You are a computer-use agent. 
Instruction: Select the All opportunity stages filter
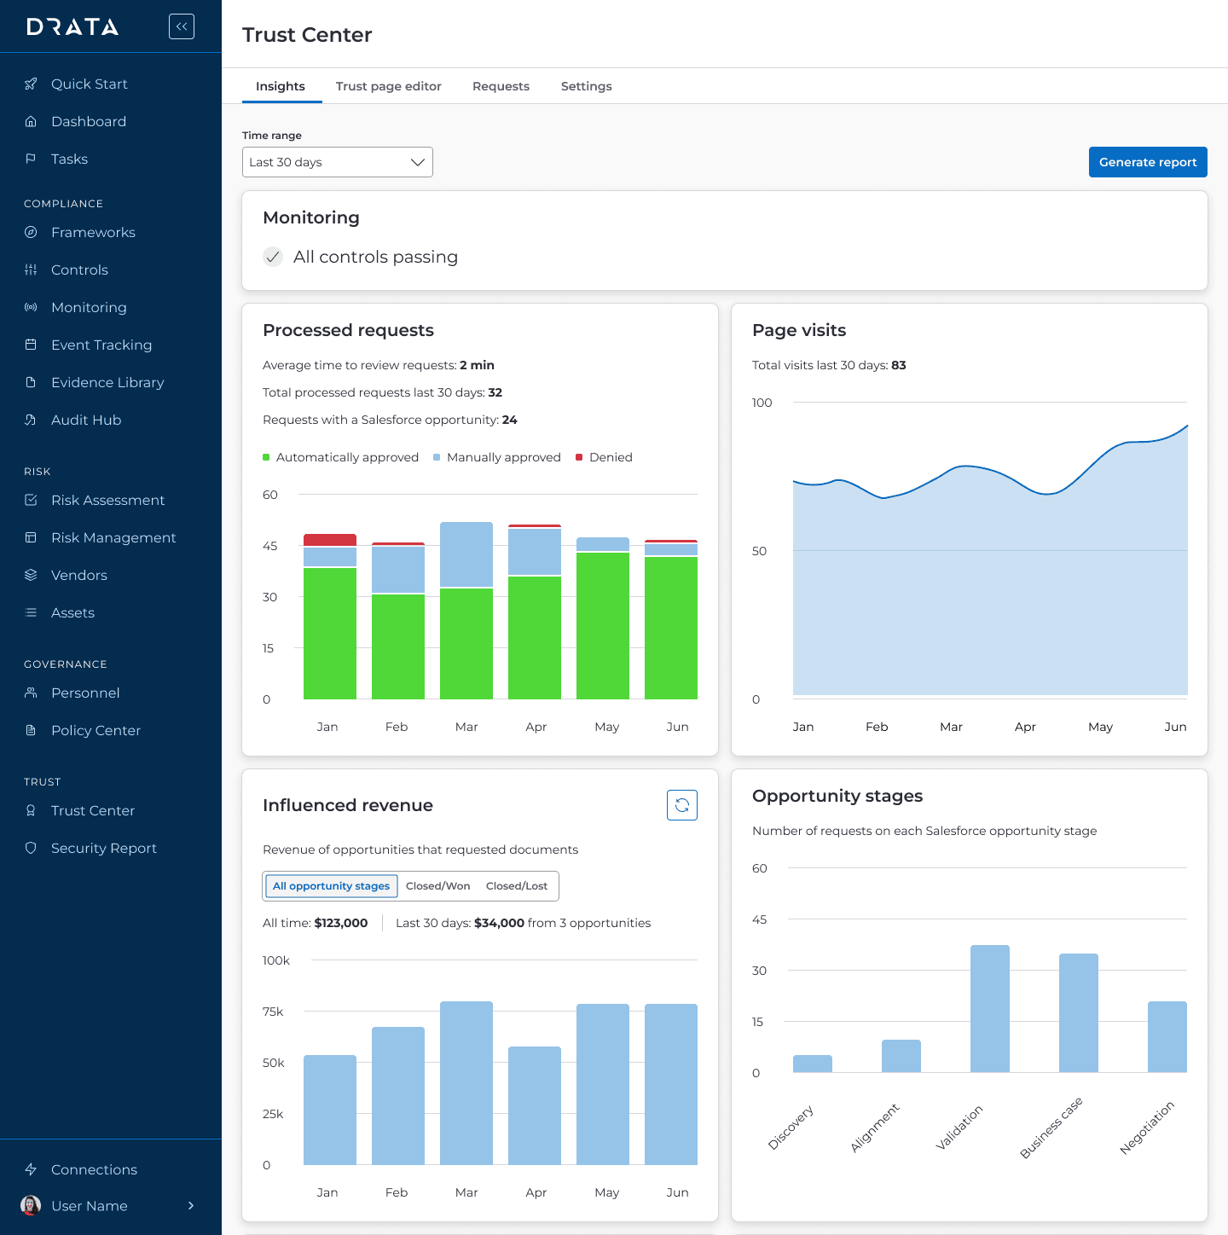331,886
